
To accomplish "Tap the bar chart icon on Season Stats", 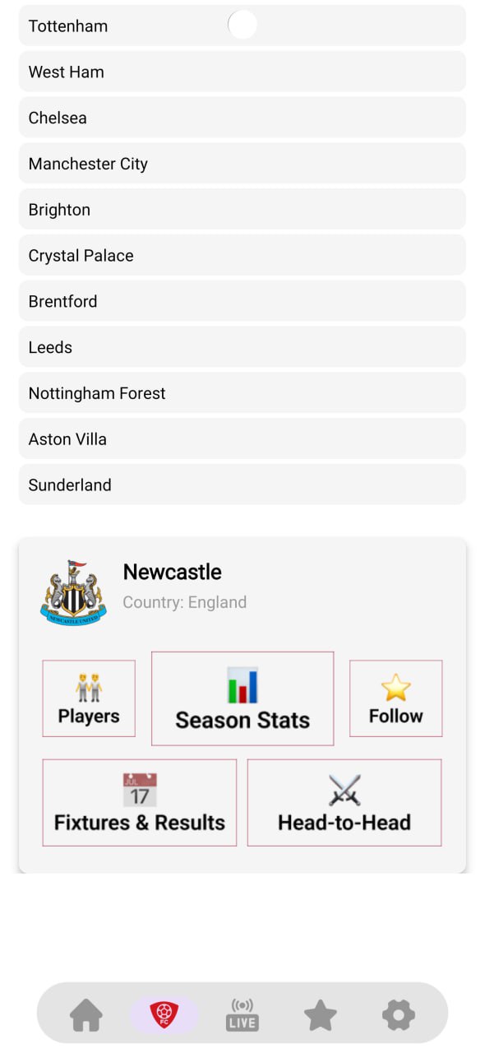I will click(x=242, y=684).
